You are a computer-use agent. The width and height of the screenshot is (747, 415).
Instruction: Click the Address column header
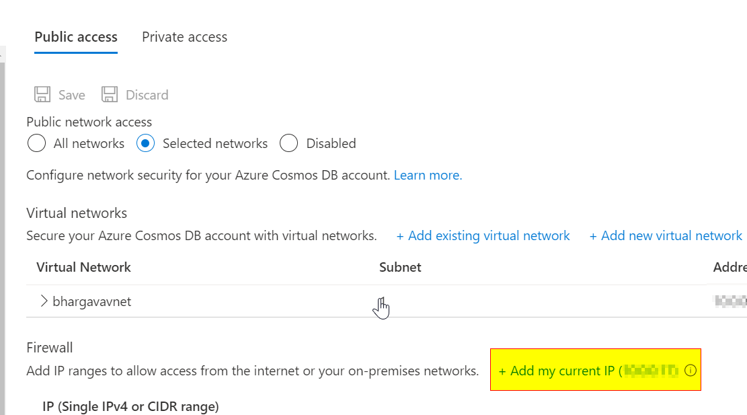[730, 267]
